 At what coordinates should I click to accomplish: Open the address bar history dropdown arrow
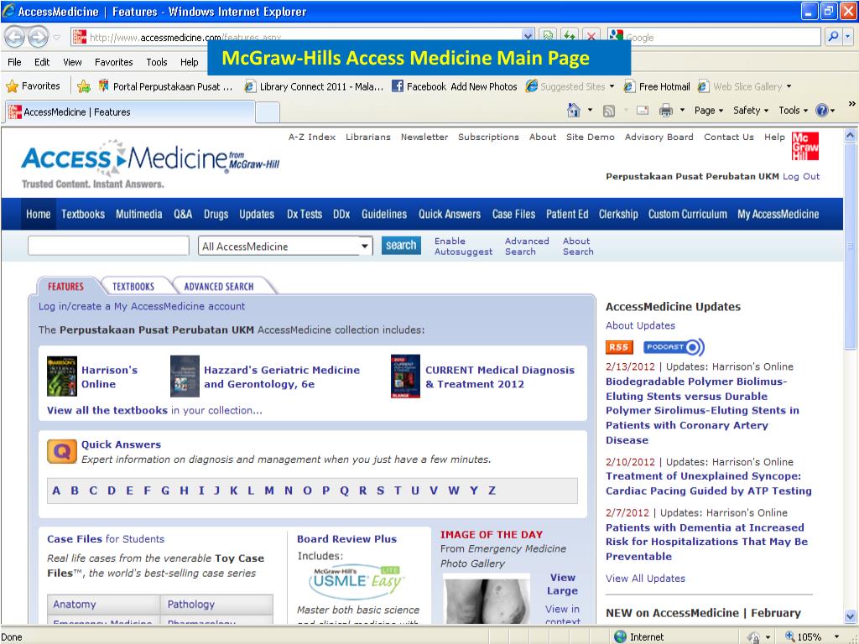click(x=528, y=37)
